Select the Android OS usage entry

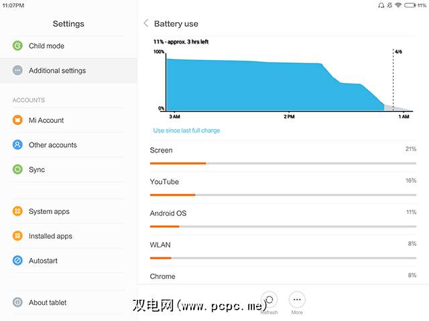(283, 217)
